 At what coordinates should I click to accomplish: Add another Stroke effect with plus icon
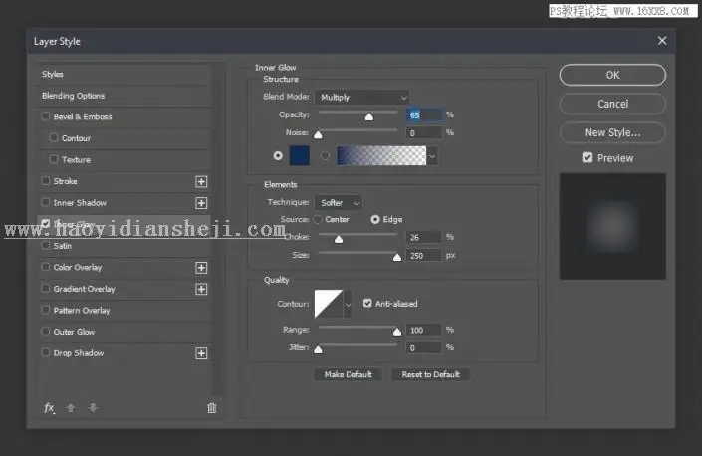click(201, 181)
